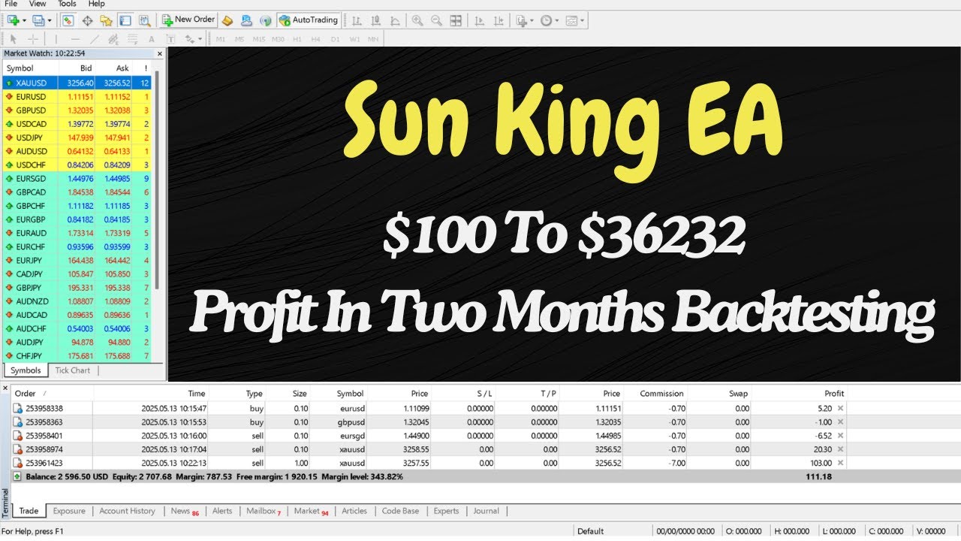Select the Fibonacci retracement tool

coord(132,38)
